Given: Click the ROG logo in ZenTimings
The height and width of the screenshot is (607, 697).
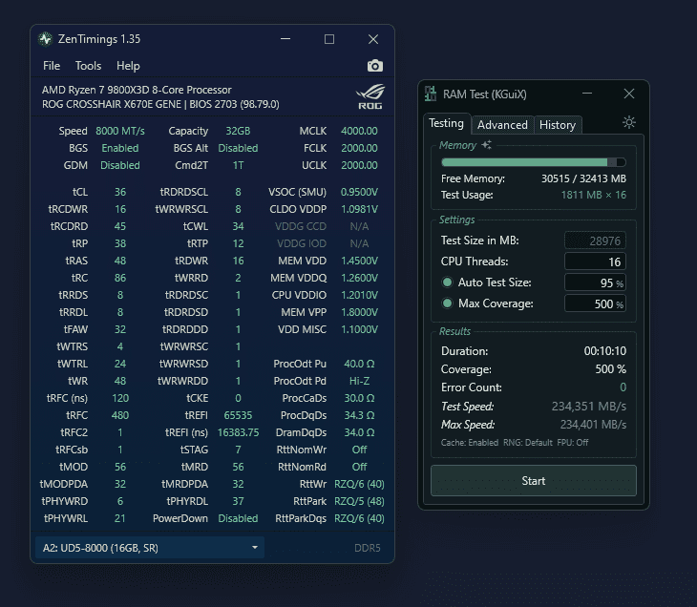Looking at the screenshot, I should tap(370, 96).
